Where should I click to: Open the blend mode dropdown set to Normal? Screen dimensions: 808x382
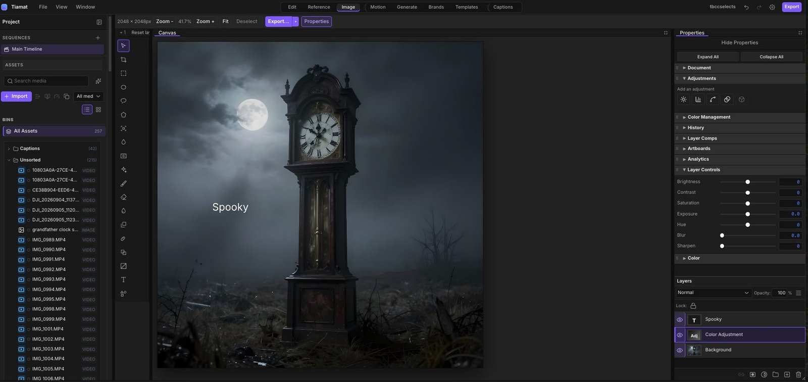pos(713,293)
